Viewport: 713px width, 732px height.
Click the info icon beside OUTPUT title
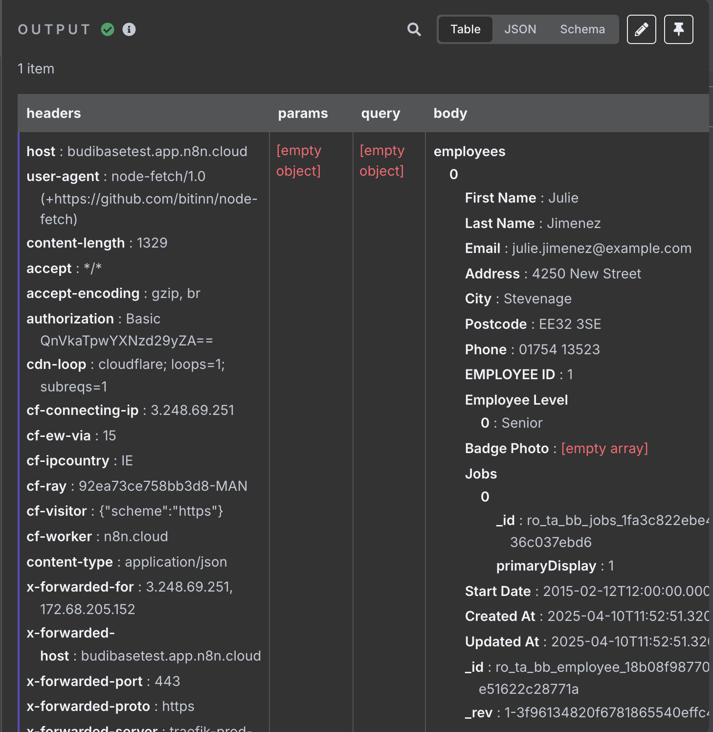(x=129, y=29)
